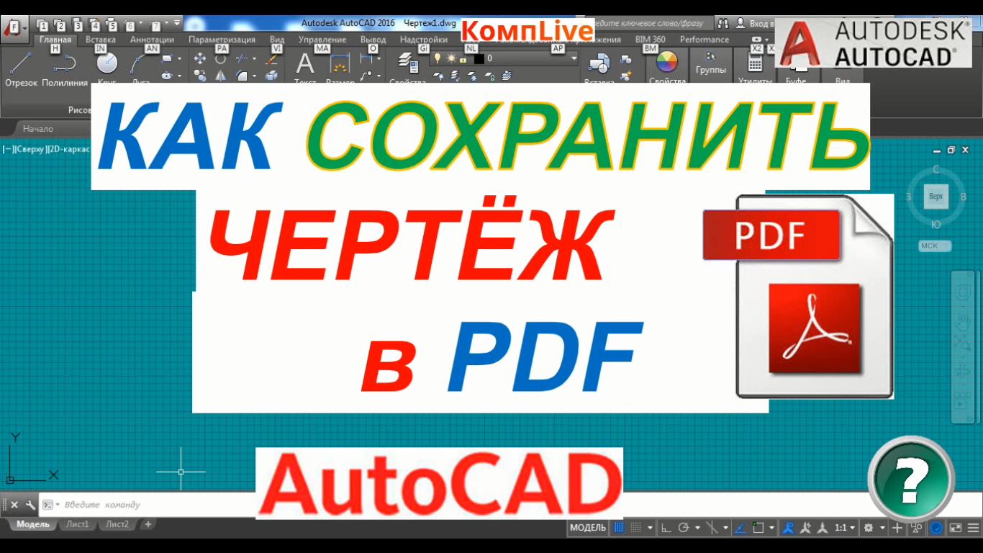Open the AutoCAD application menu button
Image resolution: width=983 pixels, height=553 pixels.
click(x=14, y=29)
